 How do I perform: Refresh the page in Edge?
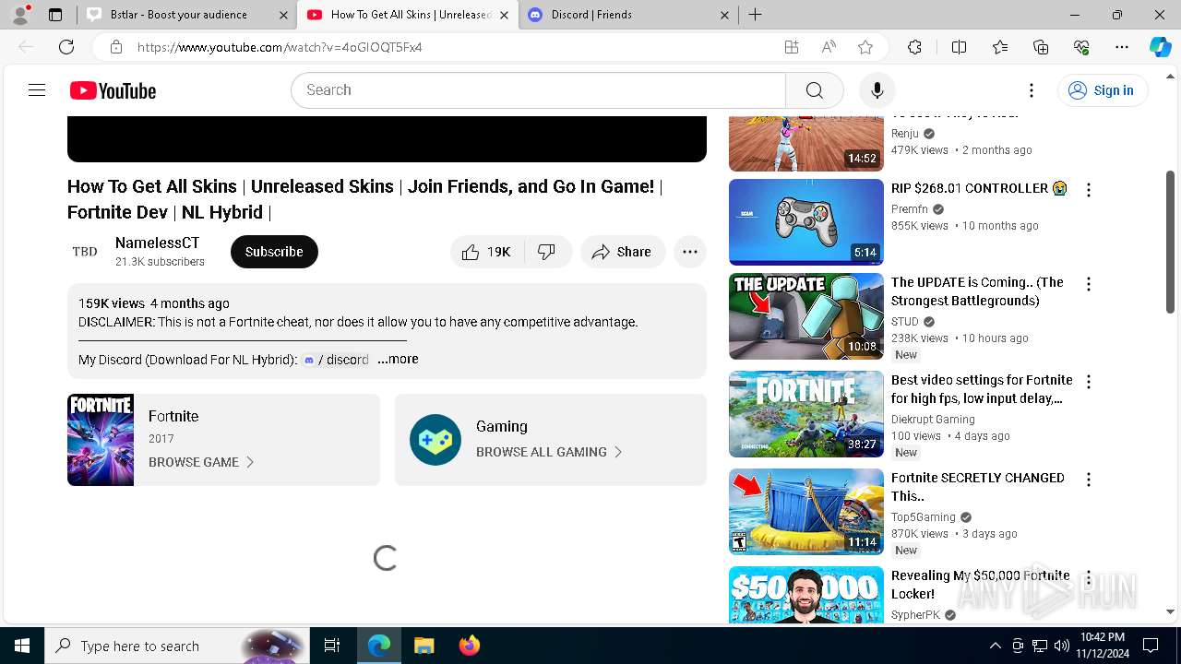coord(66,47)
